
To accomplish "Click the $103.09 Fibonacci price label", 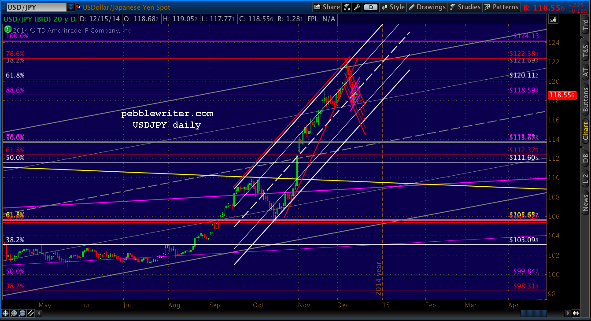I will click(525, 240).
